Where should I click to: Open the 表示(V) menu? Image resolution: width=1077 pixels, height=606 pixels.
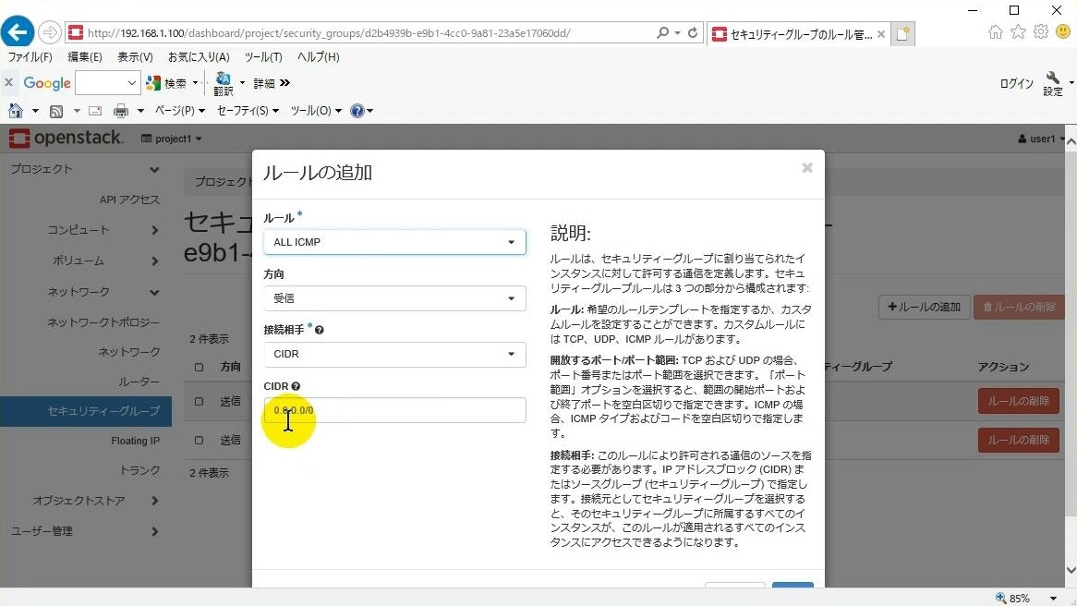[x=135, y=57]
